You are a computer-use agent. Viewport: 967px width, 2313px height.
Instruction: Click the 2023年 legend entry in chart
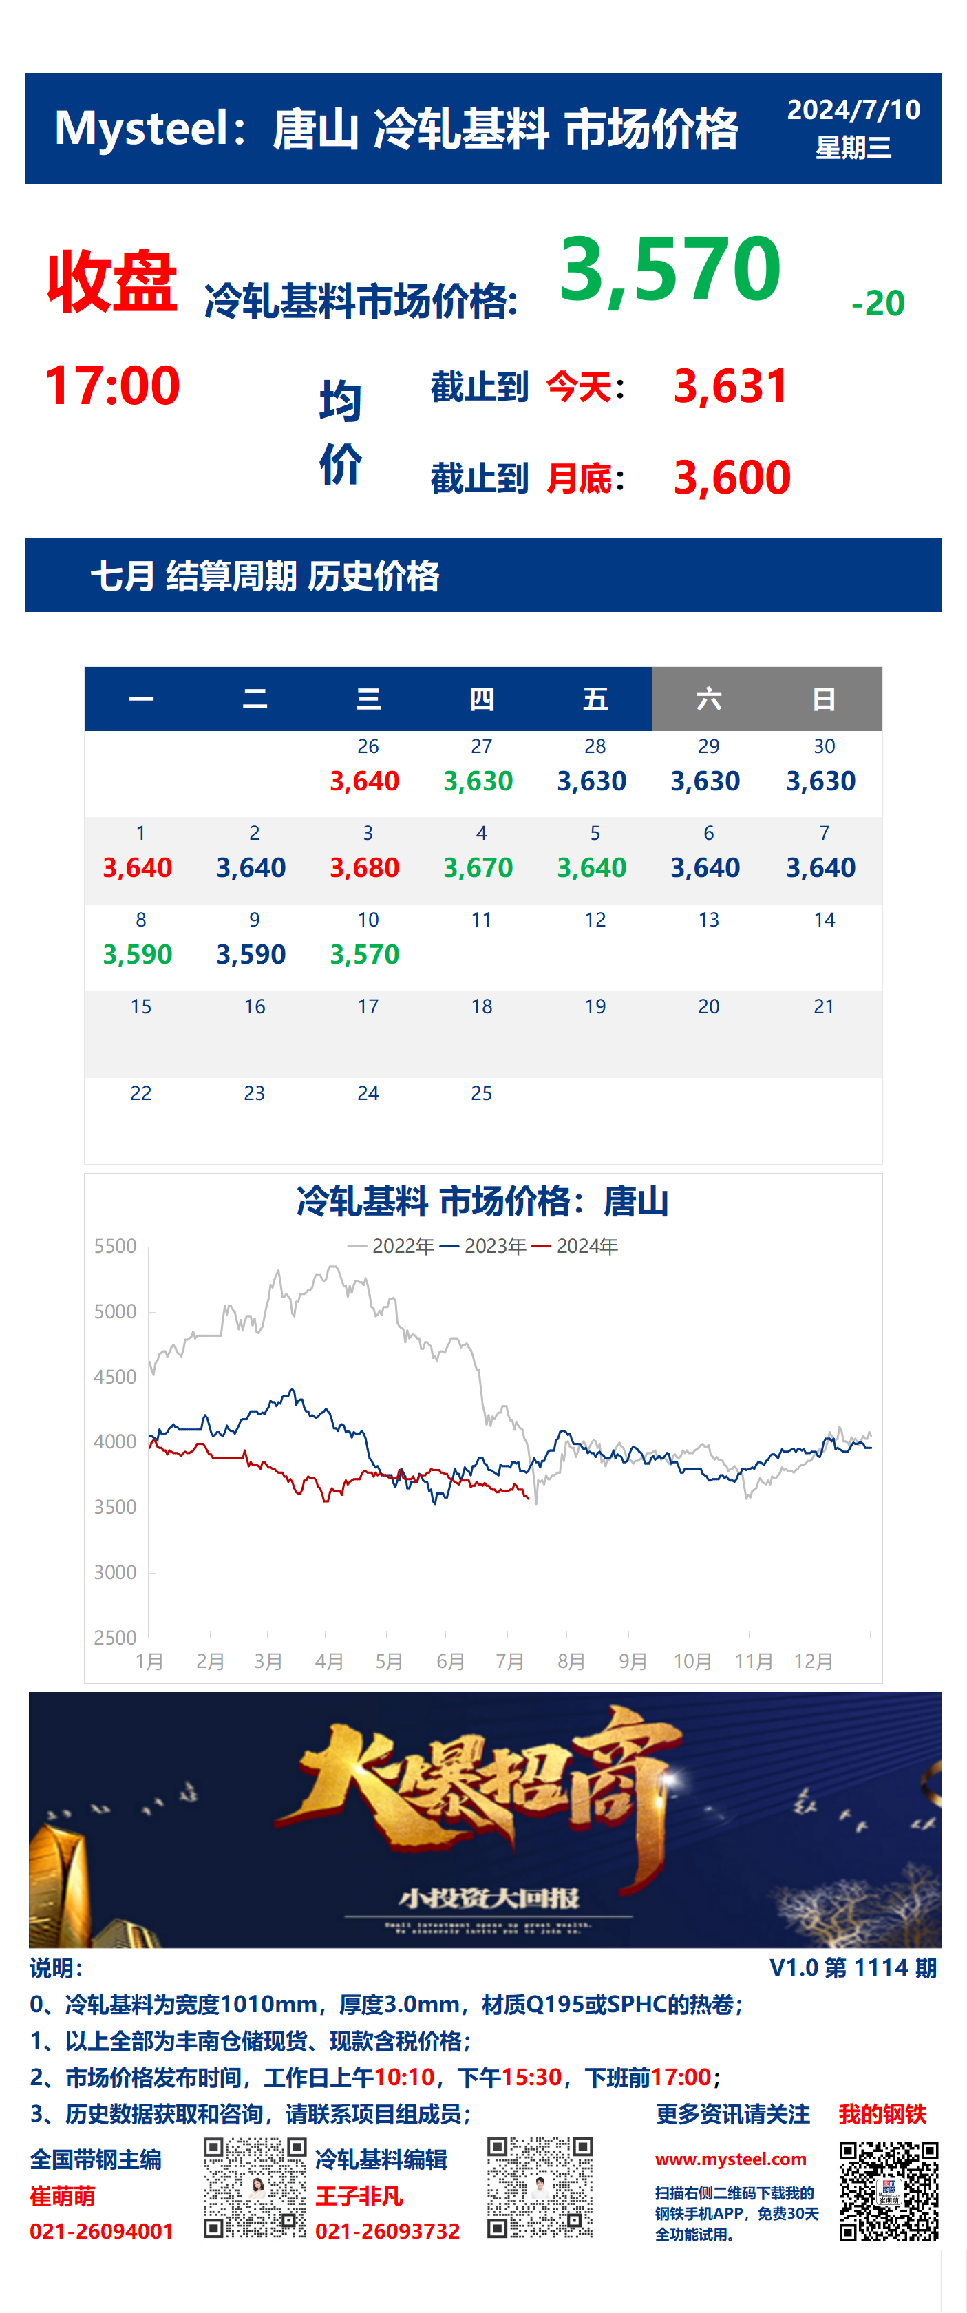[x=483, y=1246]
